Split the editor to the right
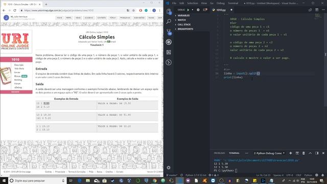The height and width of the screenshot is (184, 327). (x=317, y=10)
